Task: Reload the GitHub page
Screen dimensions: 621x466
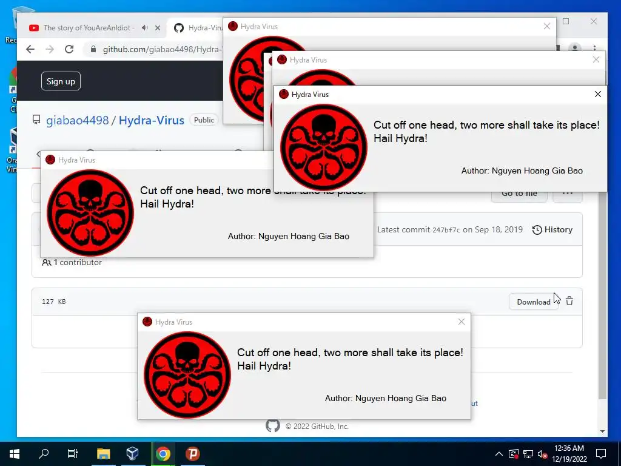Action: tap(69, 49)
